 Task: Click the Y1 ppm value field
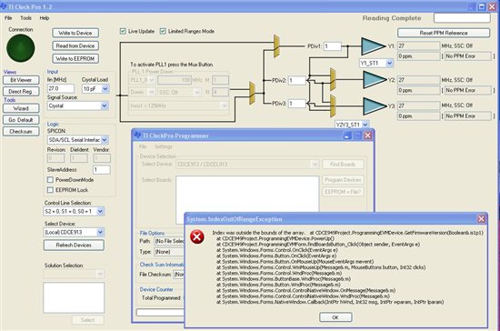click(419, 56)
